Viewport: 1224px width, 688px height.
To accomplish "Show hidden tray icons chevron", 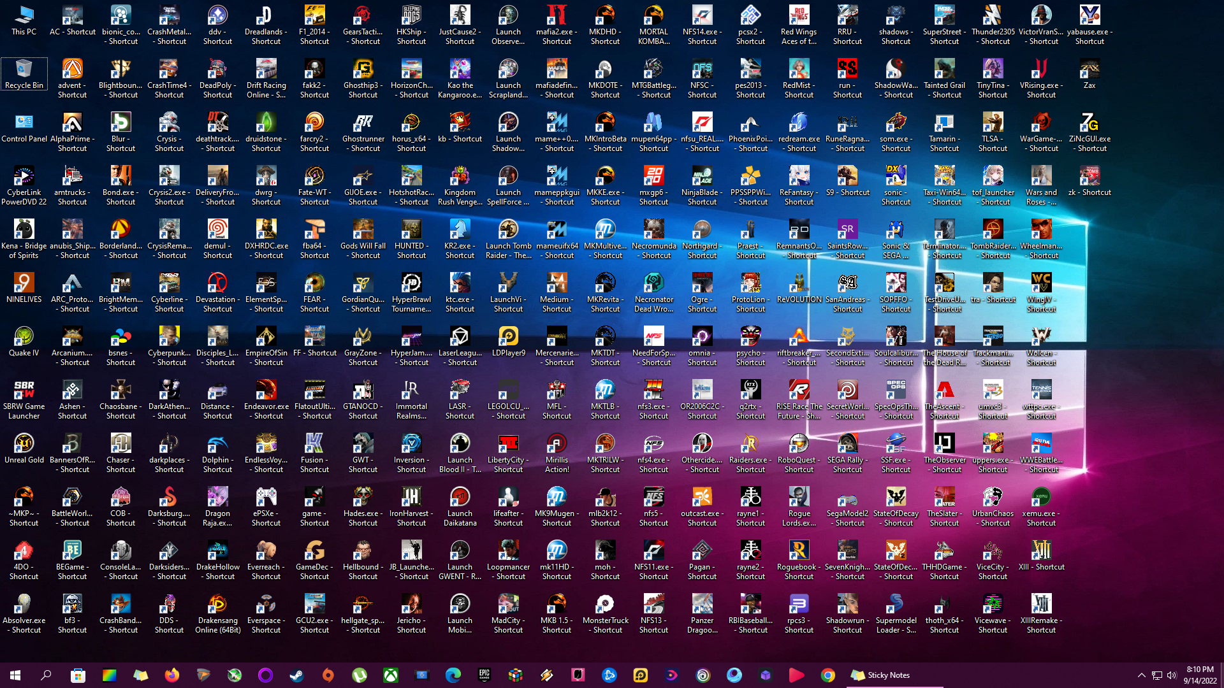I will coord(1142,675).
